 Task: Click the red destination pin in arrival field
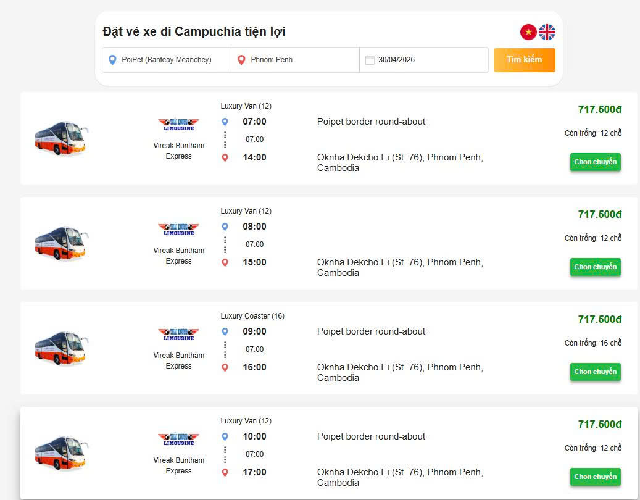click(241, 60)
